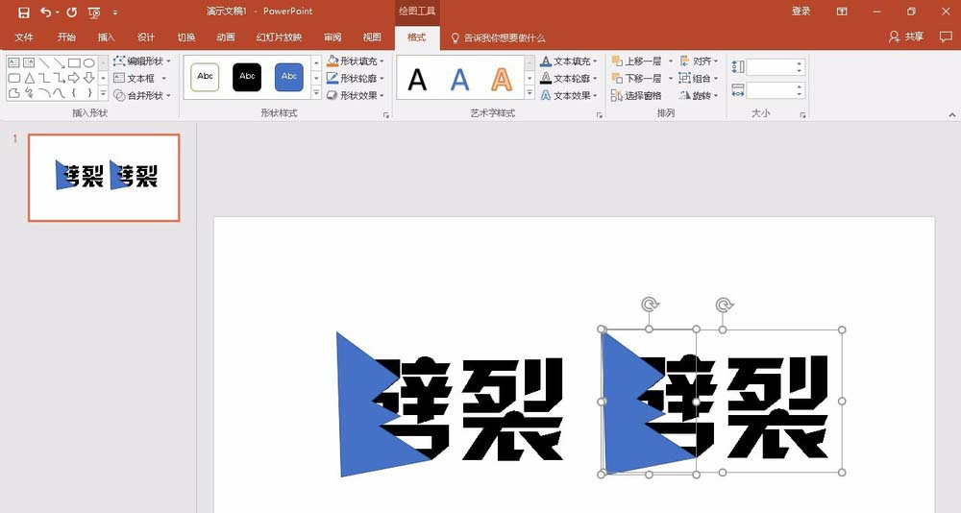961x513 pixels.
Task: Open the undo history dropdown arrow
Action: coord(58,12)
